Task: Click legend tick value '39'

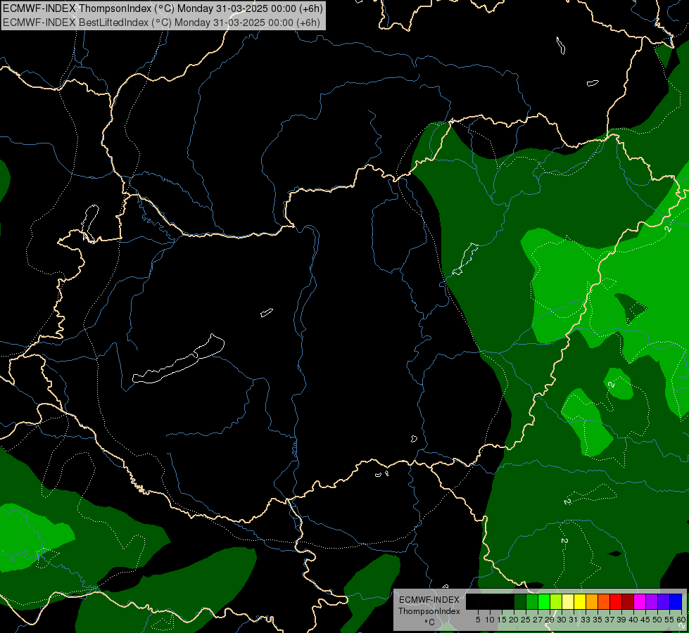Action: [621, 620]
